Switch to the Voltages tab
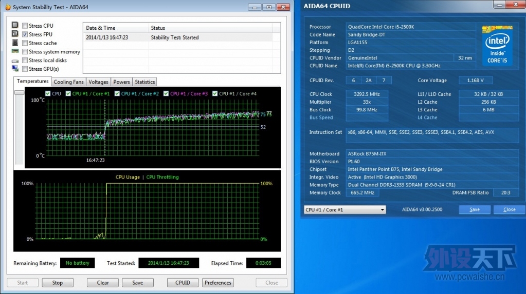 pos(98,82)
